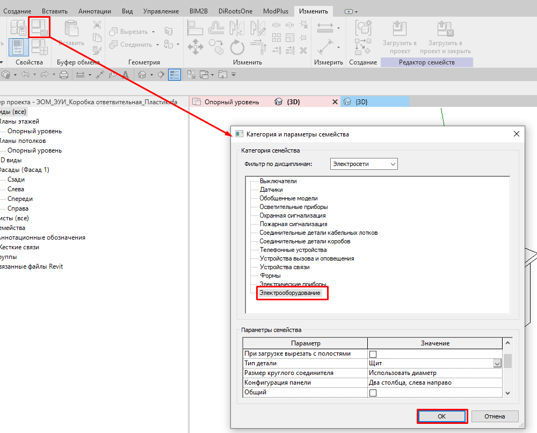This screenshot has height=433, width=537.
Task: Select the Aligned Dimension tool in Измерить
Action: point(325,47)
